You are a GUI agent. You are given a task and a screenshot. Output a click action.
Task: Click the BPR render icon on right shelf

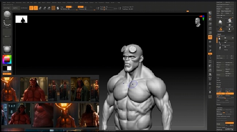coord(210,13)
